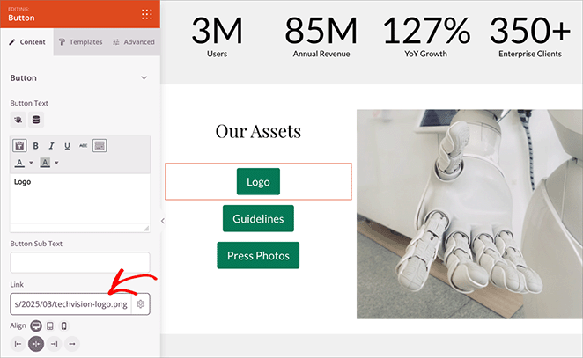Apply strikethrough formatting
This screenshot has height=358, width=583.
83,146
